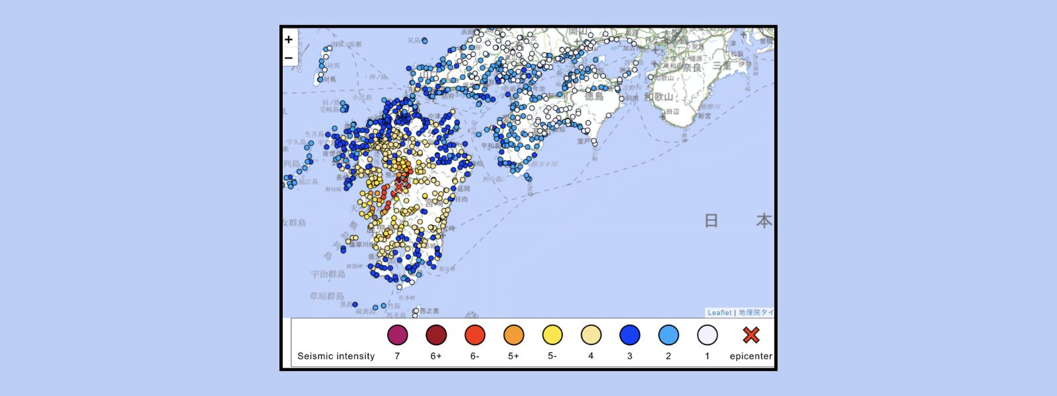Click the 宇治群島 label on the map
Image resolution: width=1057 pixels, height=396 pixels.
[328, 274]
